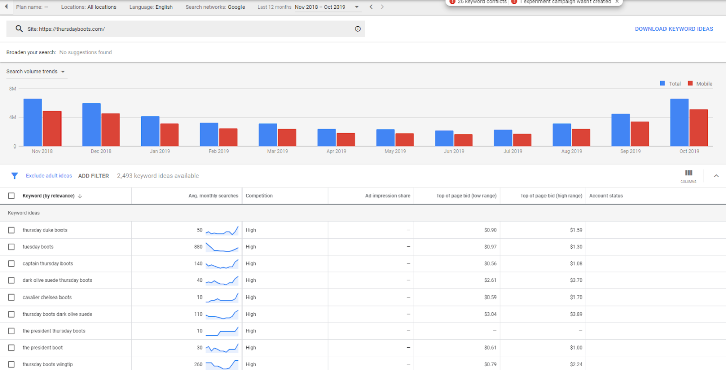The image size is (726, 370).
Task: Click the blue Total legend swatch
Action: pyautogui.click(x=662, y=83)
